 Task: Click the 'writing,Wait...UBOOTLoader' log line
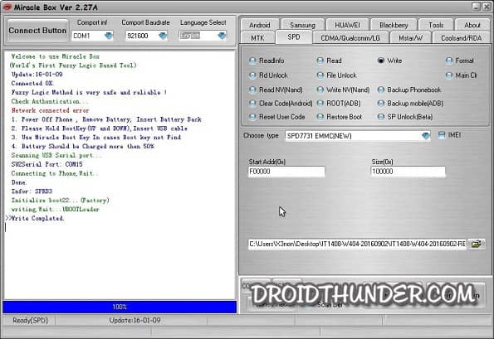tap(55, 209)
